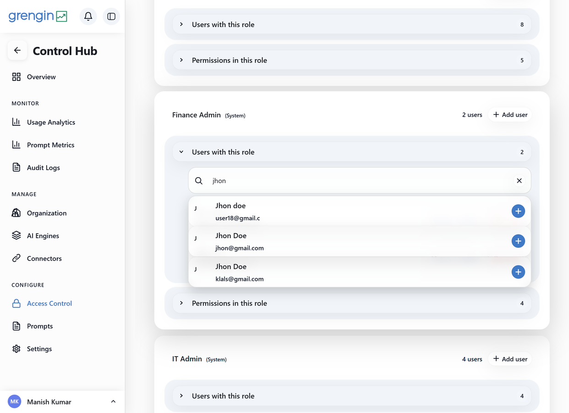Screen dimensions: 569x413
Task: Go back with the arrow button
Action: 17,50
